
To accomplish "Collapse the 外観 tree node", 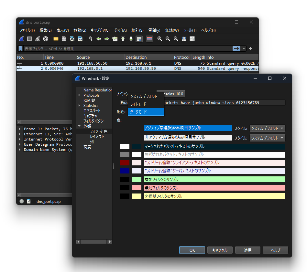I will tap(79, 126).
